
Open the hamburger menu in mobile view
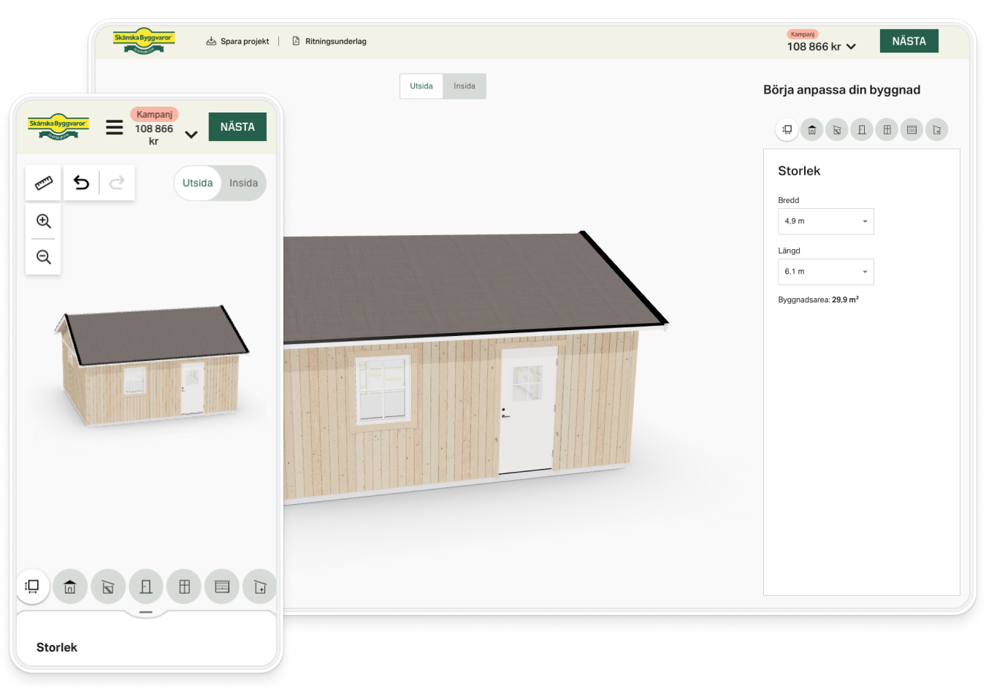pyautogui.click(x=115, y=128)
